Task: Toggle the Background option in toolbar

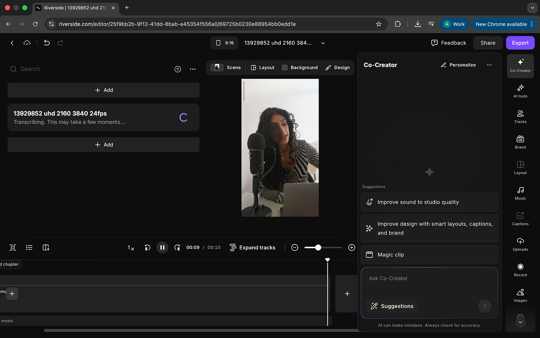Action: [x=300, y=68]
